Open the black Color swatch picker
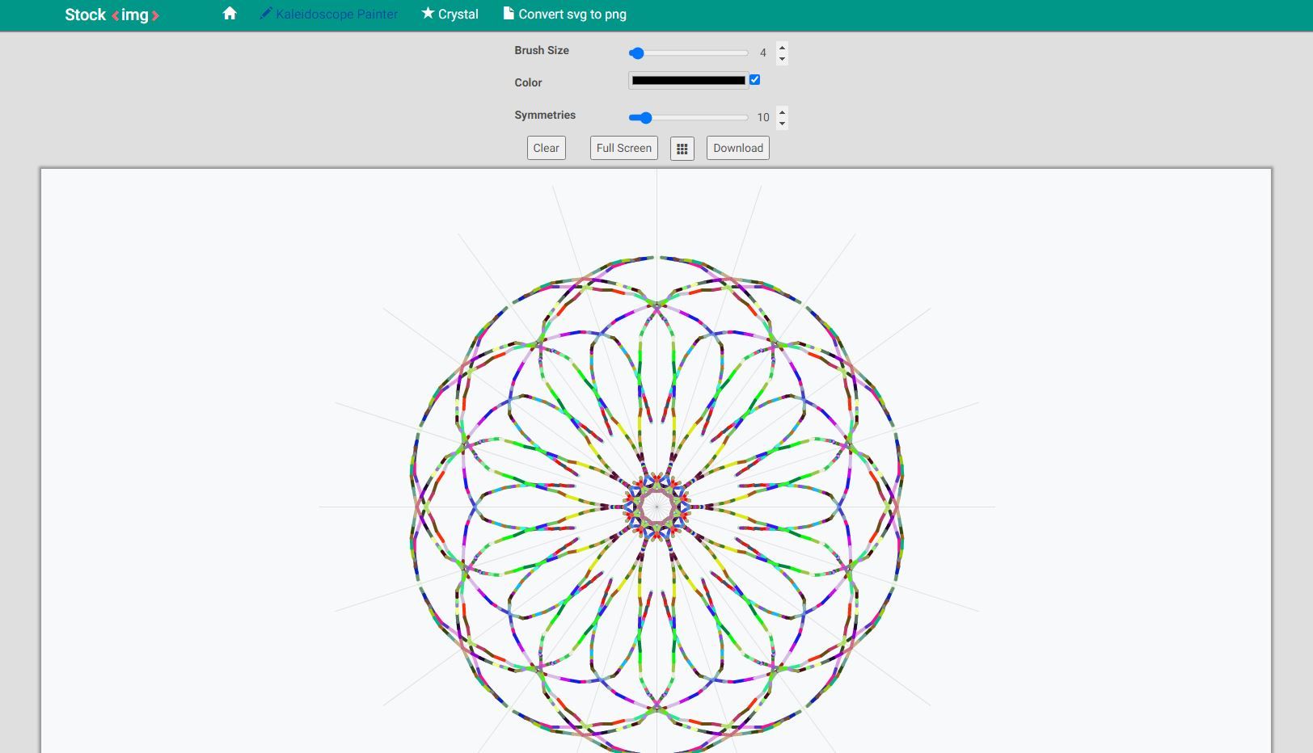The width and height of the screenshot is (1313, 753). pyautogui.click(x=688, y=80)
